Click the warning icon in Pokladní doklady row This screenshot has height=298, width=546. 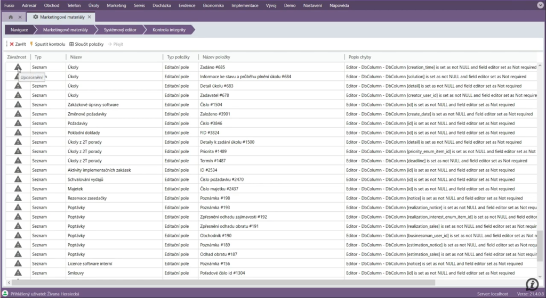coord(18,133)
